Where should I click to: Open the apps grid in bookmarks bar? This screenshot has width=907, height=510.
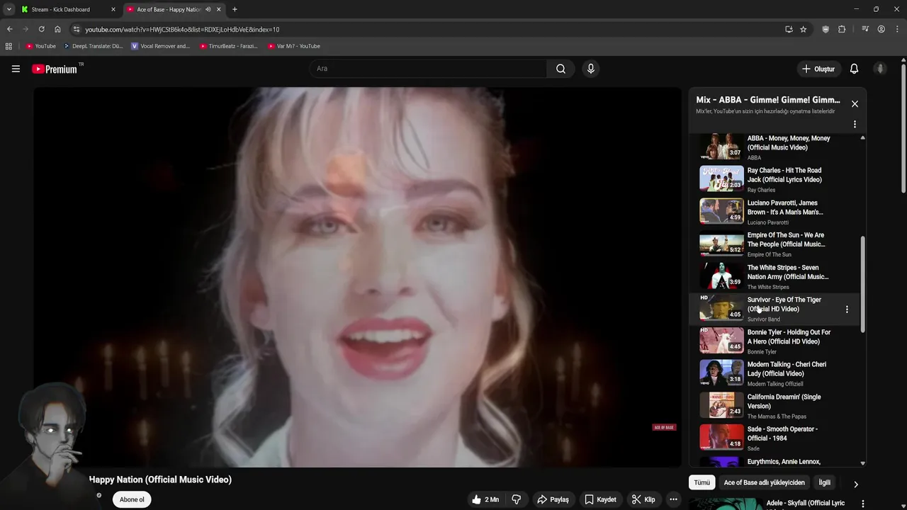pos(9,46)
